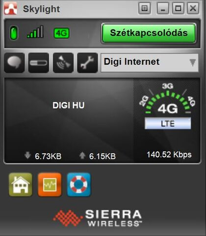Open the compact view menu button in title bar
The width and height of the screenshot is (206, 236).
click(x=145, y=8)
